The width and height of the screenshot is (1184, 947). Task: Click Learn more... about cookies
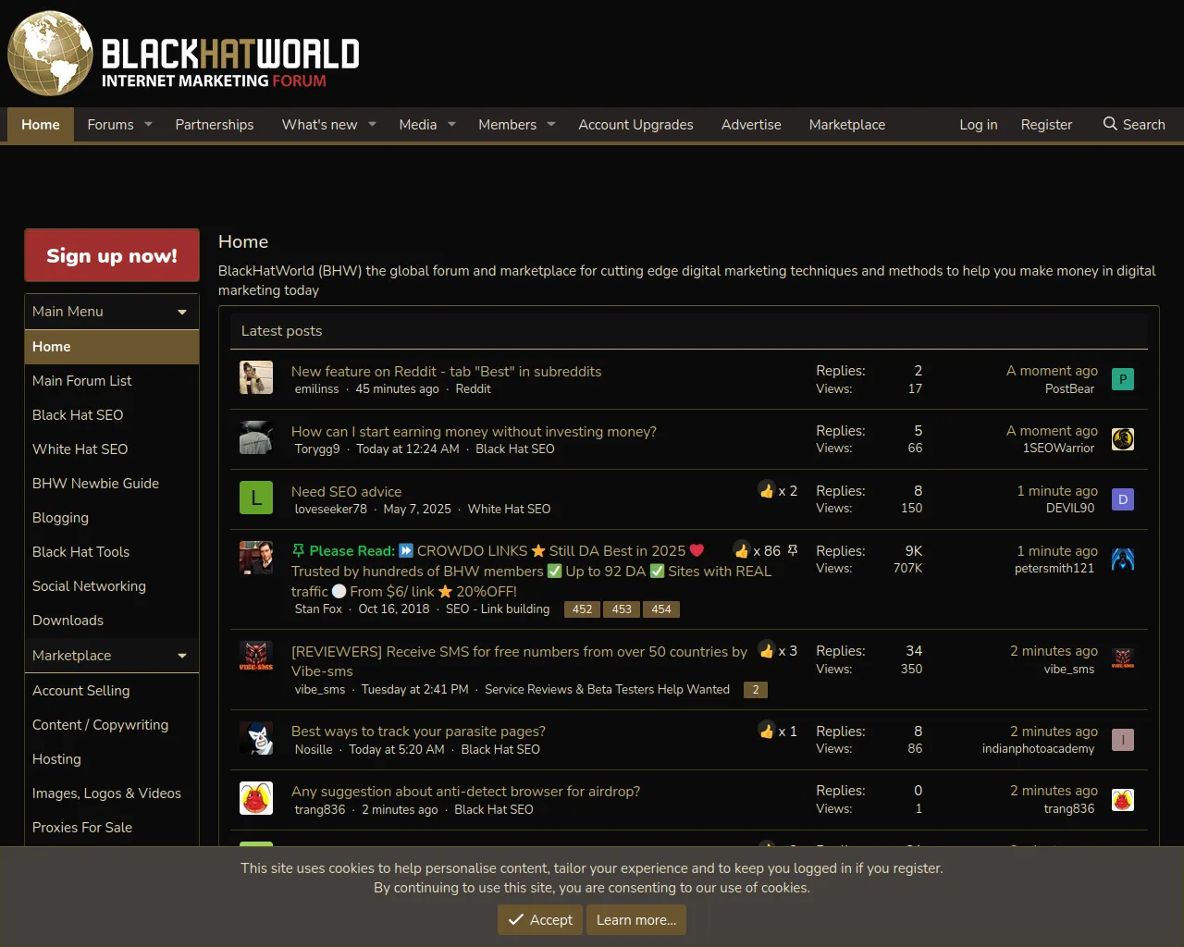point(636,919)
